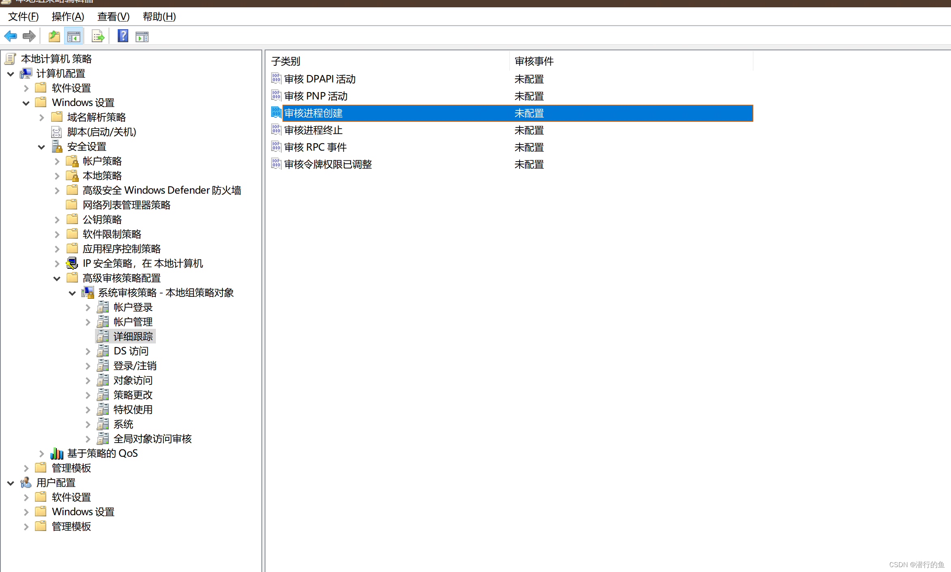Click the Forward arrow toolbar icon
The height and width of the screenshot is (572, 951).
click(x=29, y=37)
